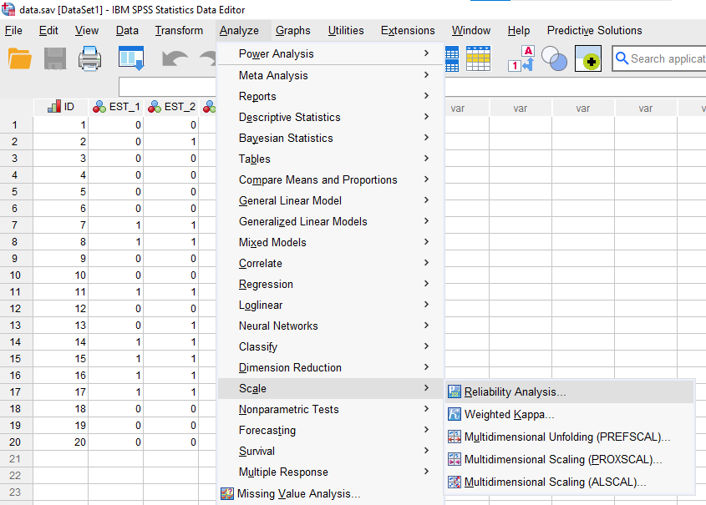The image size is (706, 505).
Task: Select Survival menu item
Action: [x=331, y=451]
